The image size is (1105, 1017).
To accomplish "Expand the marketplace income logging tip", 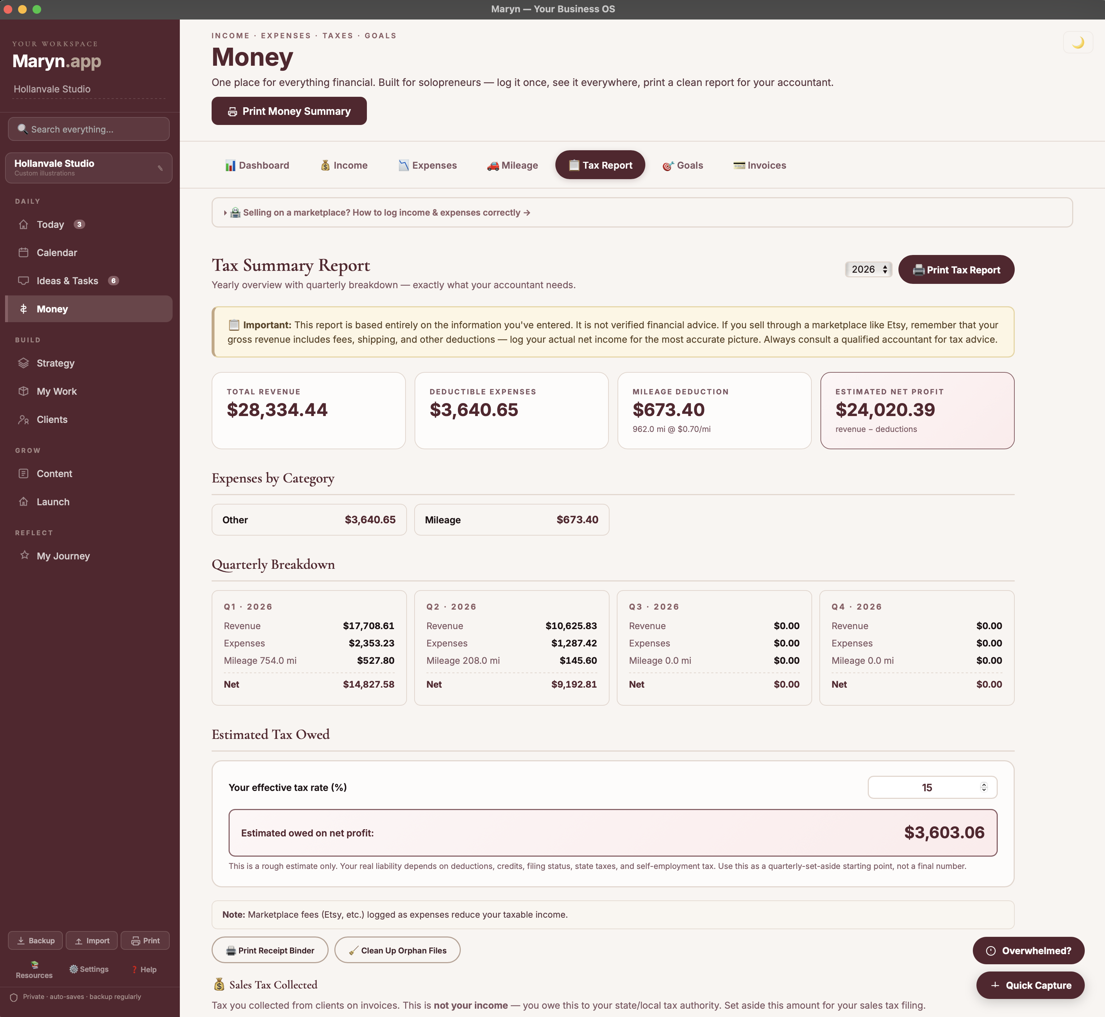I will [x=376, y=212].
